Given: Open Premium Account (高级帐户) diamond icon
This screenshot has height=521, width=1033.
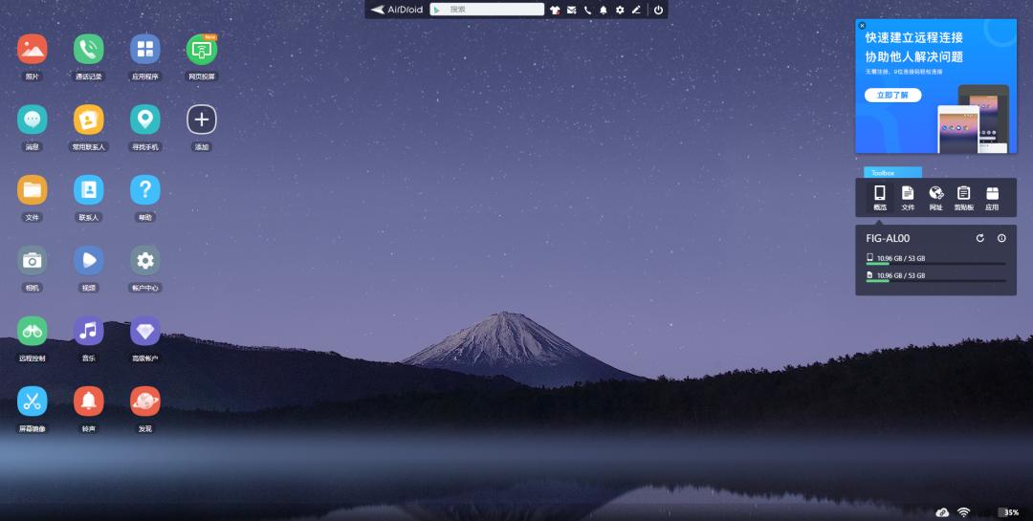Looking at the screenshot, I should click(145, 332).
